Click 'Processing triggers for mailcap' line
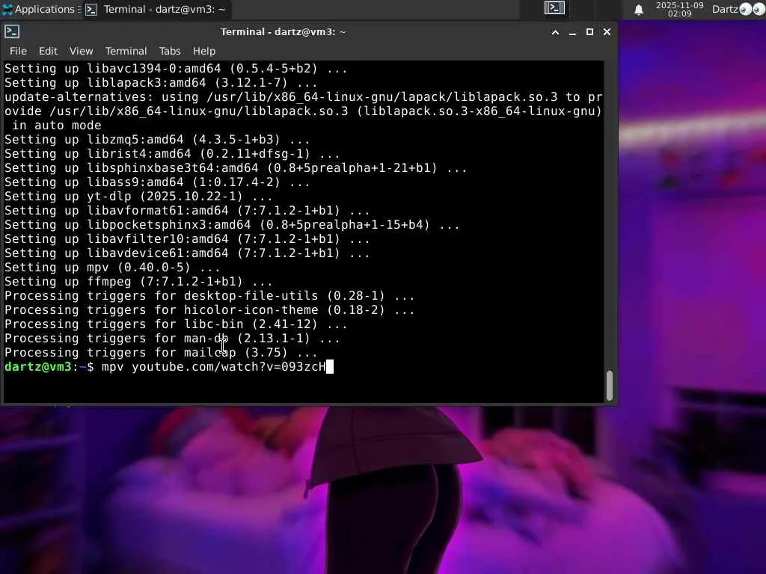The height and width of the screenshot is (574, 766). (x=161, y=353)
